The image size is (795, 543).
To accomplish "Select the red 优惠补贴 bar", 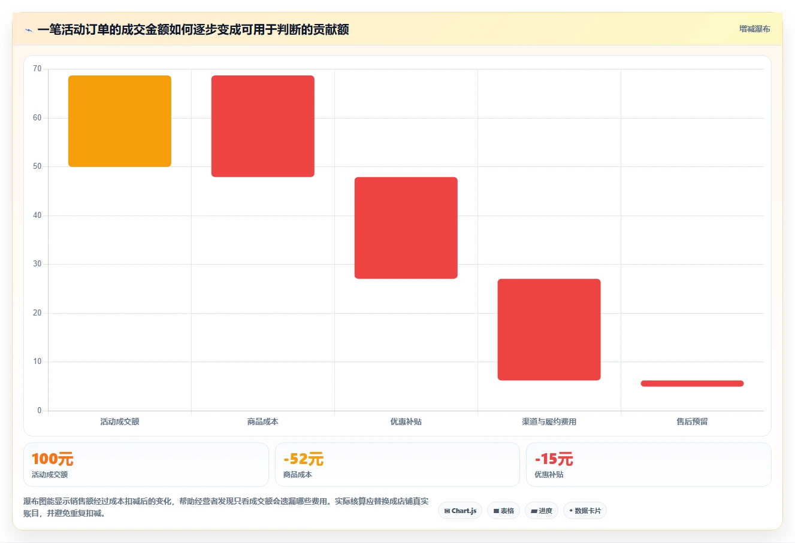I will coord(406,228).
